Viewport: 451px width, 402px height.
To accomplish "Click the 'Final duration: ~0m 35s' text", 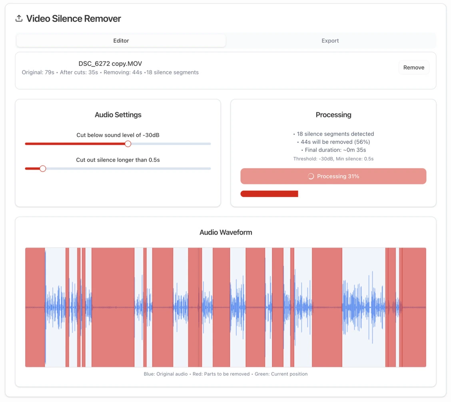I will 333,150.
